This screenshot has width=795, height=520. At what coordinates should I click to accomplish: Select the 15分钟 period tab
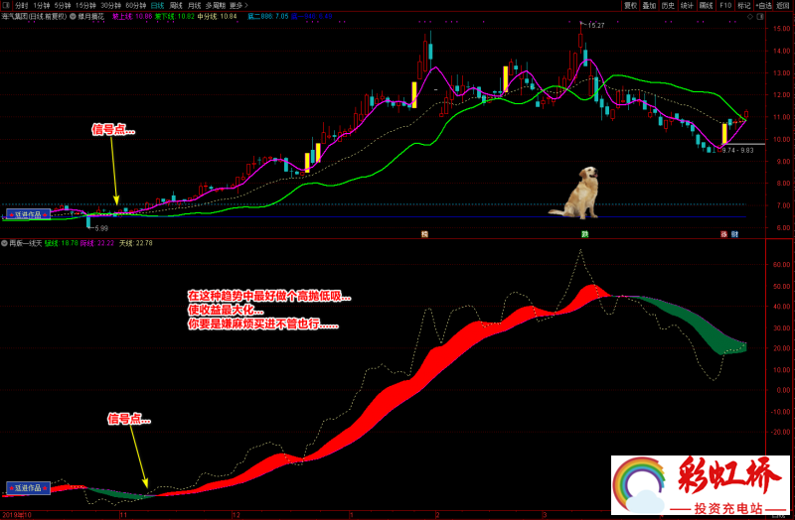coord(85,6)
